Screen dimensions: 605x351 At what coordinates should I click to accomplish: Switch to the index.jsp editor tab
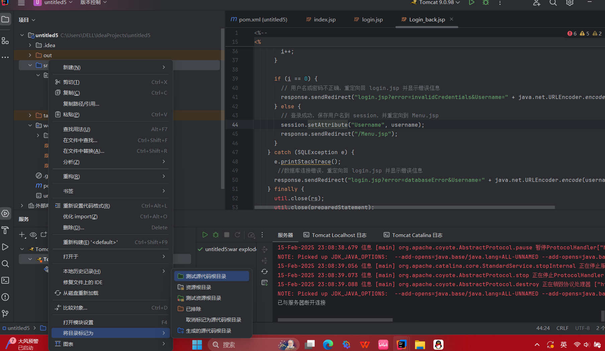pos(321,19)
